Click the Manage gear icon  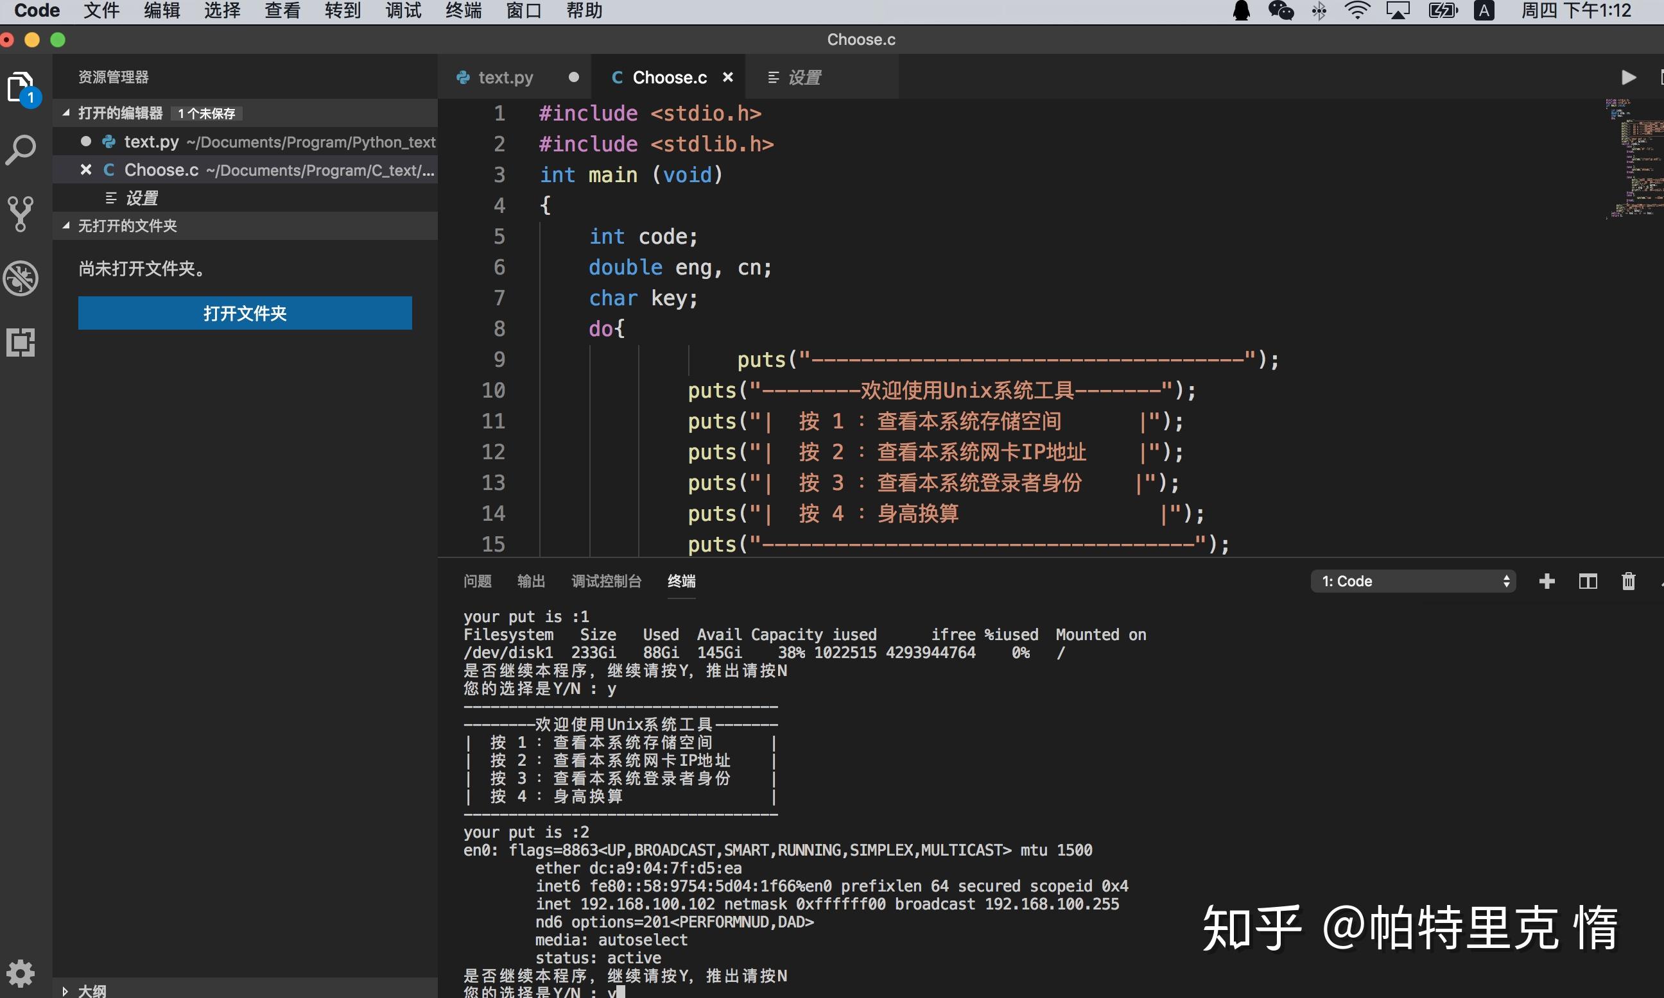pos(21,972)
